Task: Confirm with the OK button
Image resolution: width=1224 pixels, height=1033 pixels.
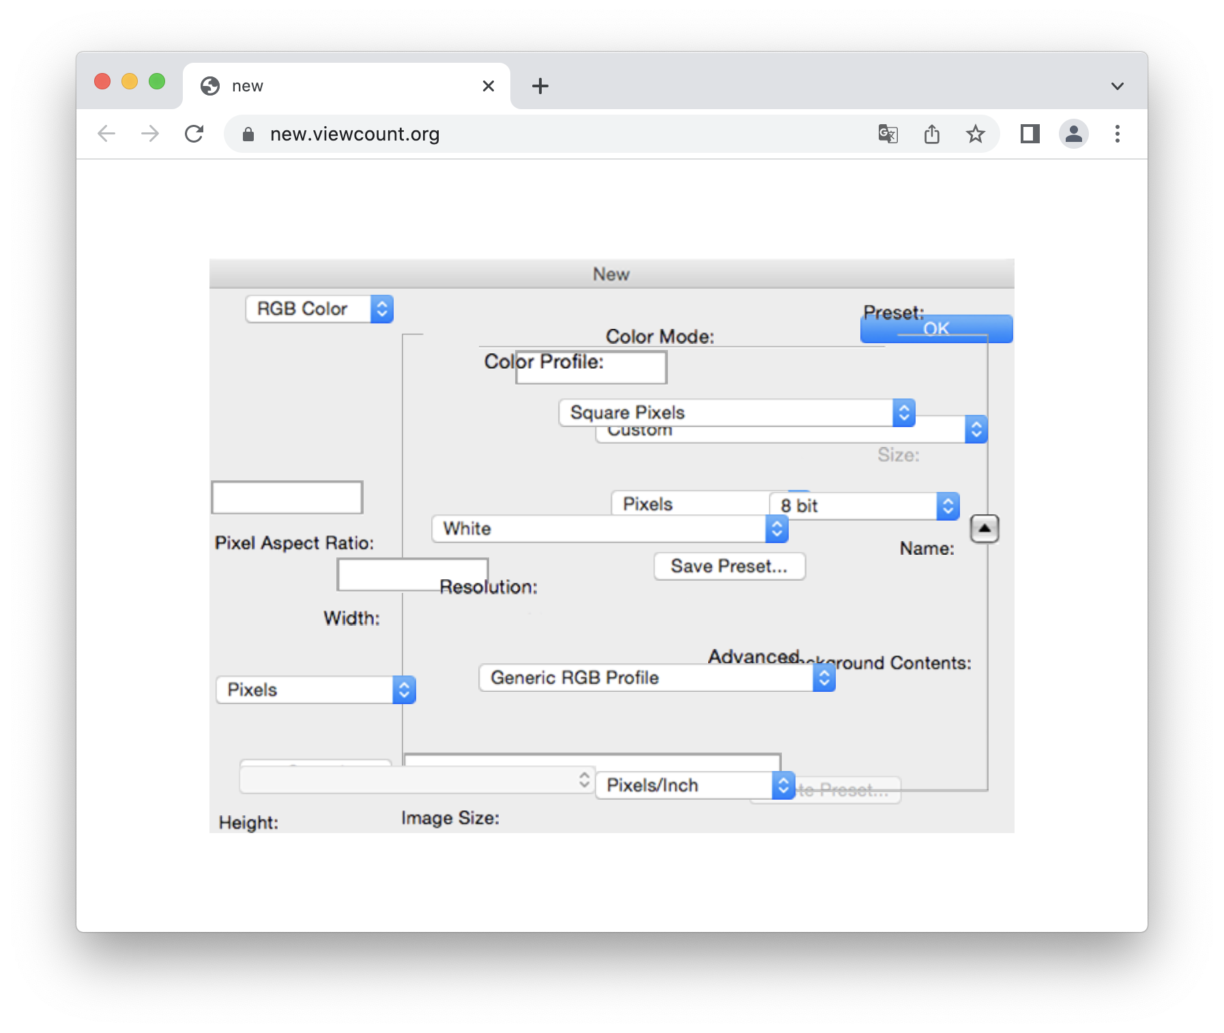Action: tap(936, 329)
